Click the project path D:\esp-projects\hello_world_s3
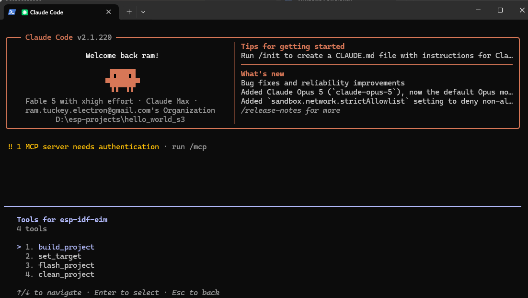Screen dimensions: 528x298 pyautogui.click(x=120, y=119)
